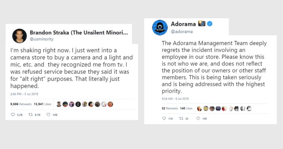Click Brandon Straka's profile avatar

coord(20,35)
